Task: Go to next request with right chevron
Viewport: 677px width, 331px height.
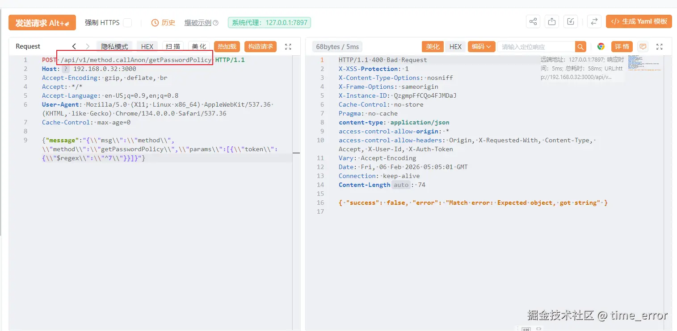Action: point(88,46)
